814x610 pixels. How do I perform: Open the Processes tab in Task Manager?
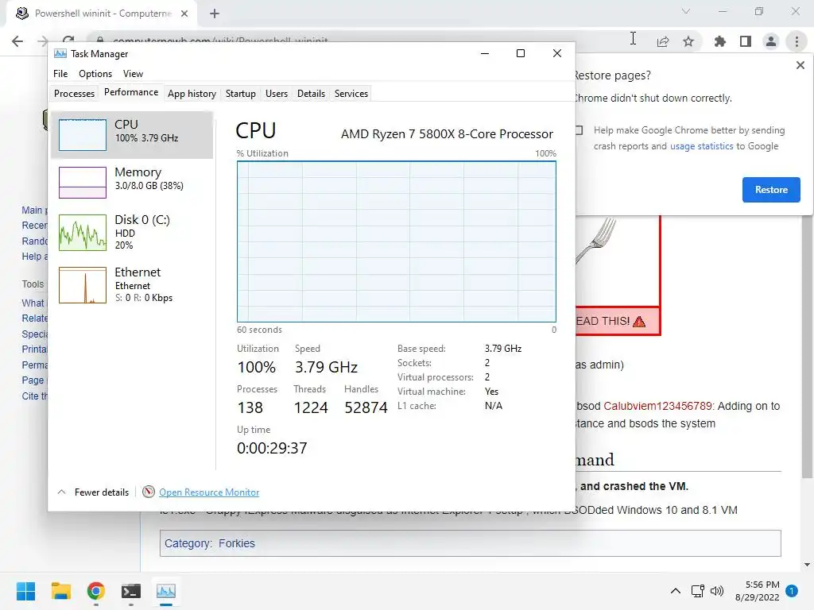74,94
